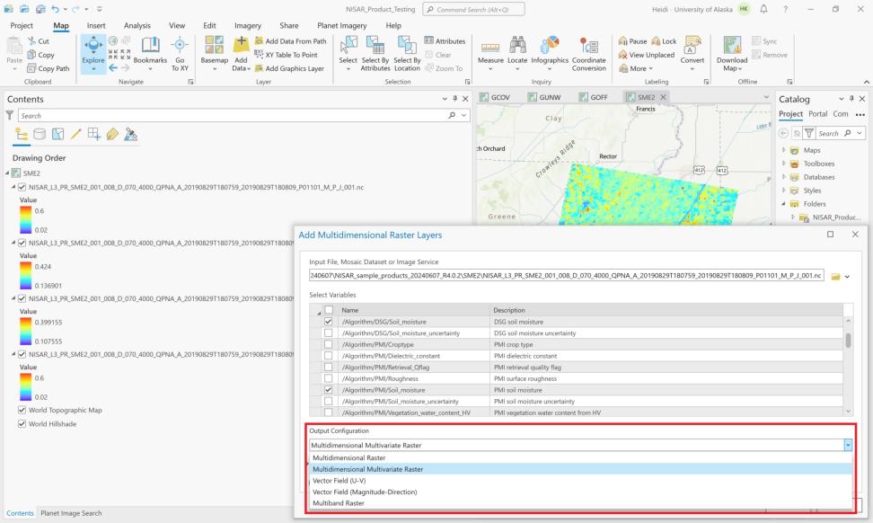
Task: Check the PMI/Retrieval_Qflag variable
Action: point(329,367)
